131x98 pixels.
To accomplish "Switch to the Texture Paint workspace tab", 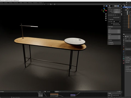I will tap(16, 3).
